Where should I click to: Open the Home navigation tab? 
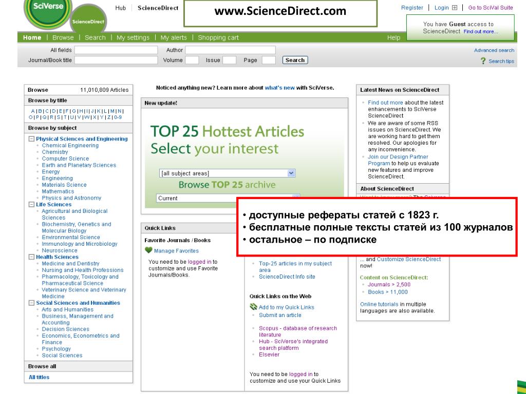click(32, 37)
